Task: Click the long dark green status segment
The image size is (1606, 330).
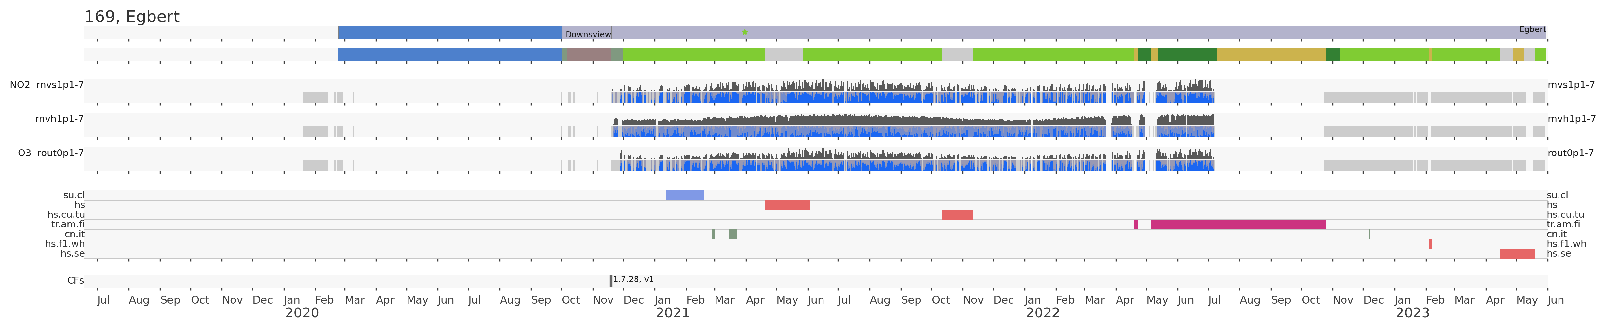Action: [x=1186, y=55]
